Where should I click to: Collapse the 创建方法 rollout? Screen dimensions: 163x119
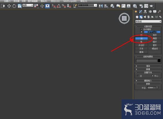point(148,72)
